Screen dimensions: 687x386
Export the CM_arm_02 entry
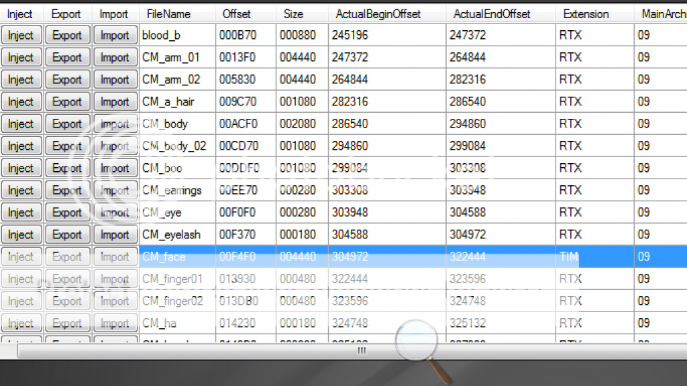tap(68, 79)
